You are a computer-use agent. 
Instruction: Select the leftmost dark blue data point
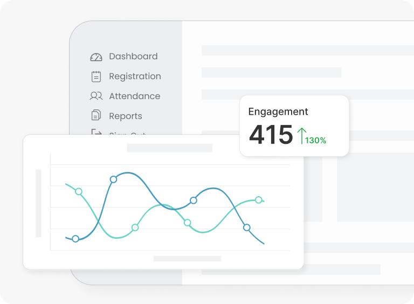pos(75,239)
